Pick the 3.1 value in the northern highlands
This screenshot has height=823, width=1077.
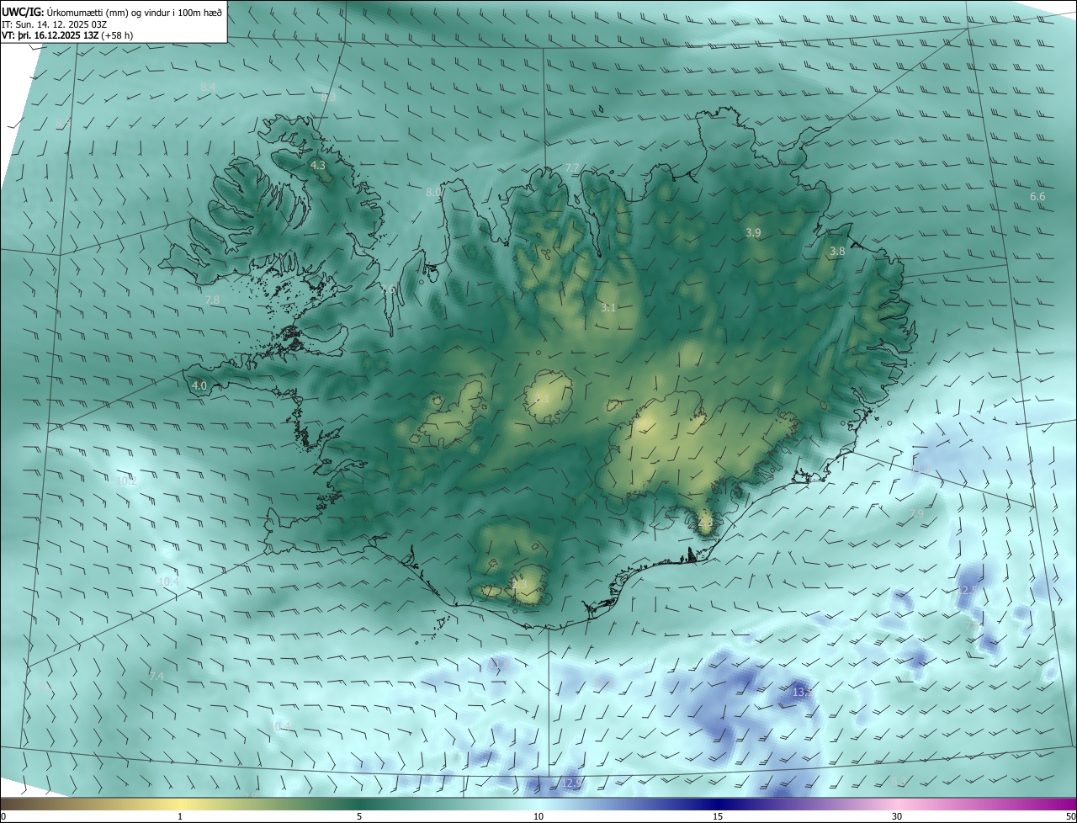[608, 308]
